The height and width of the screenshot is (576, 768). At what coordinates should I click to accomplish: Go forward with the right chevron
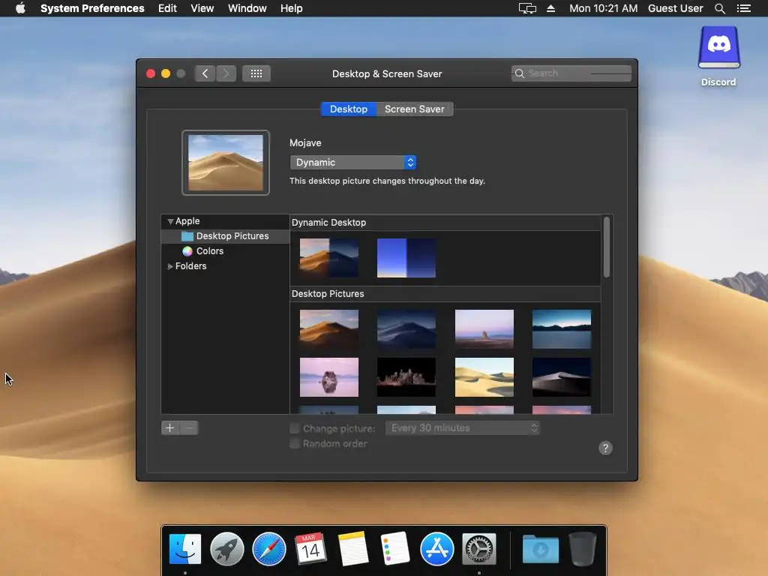tap(226, 73)
